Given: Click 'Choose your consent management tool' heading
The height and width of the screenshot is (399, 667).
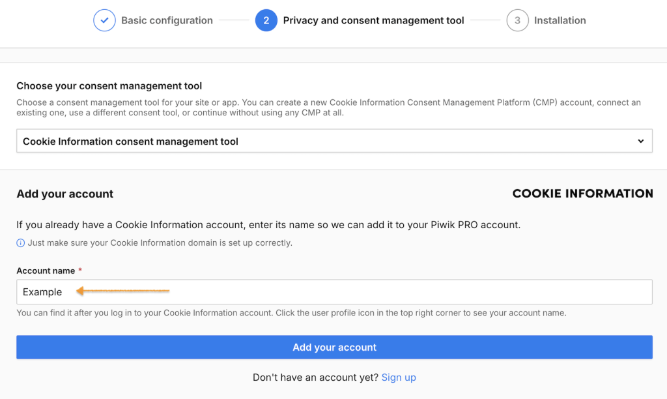Looking at the screenshot, I should click(x=109, y=86).
